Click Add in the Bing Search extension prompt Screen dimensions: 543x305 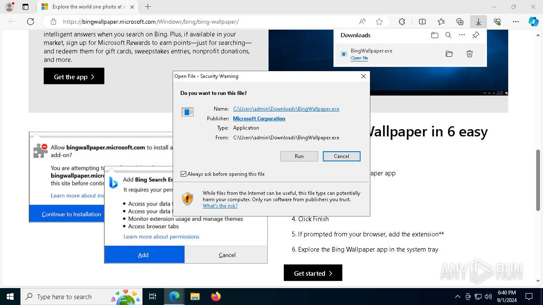[144, 255]
